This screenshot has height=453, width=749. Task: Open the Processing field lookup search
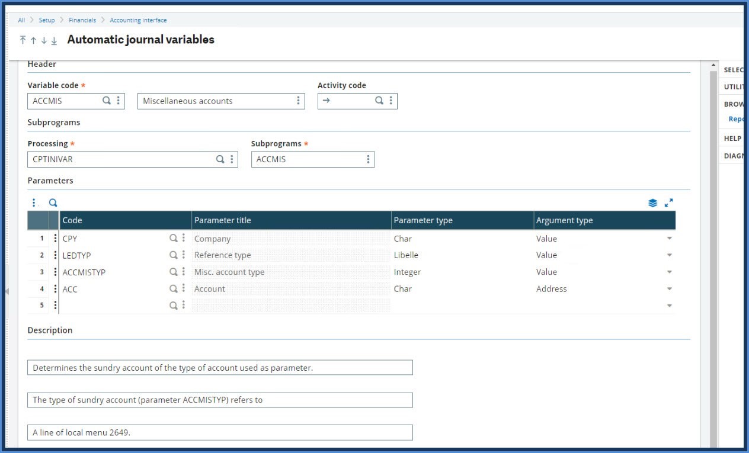coord(219,159)
